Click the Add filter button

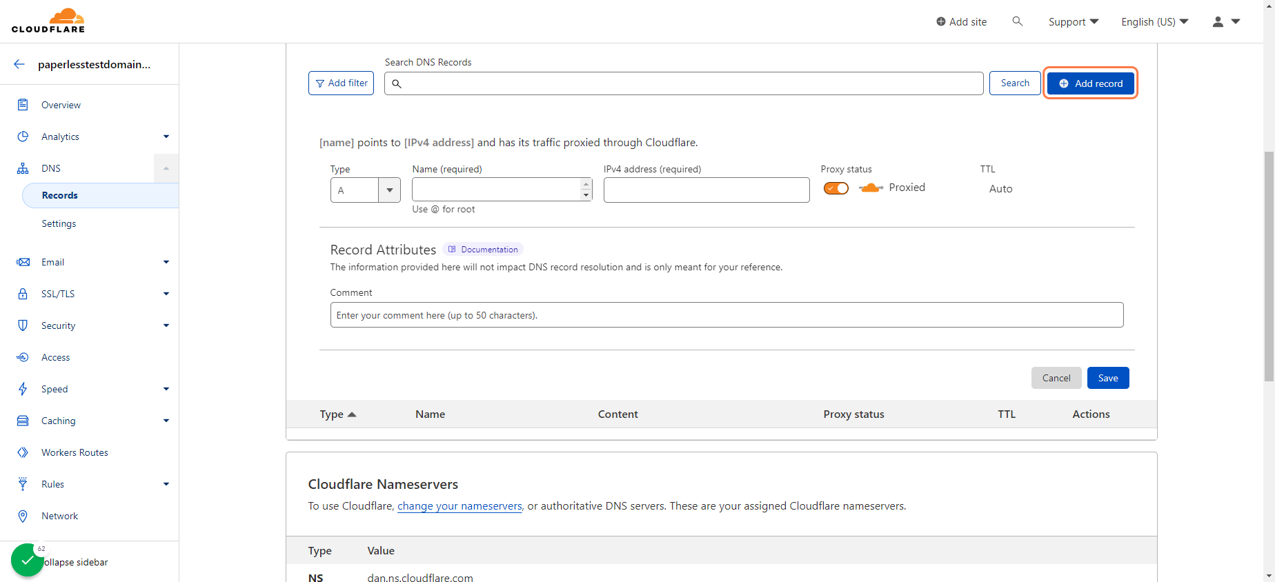coord(341,83)
